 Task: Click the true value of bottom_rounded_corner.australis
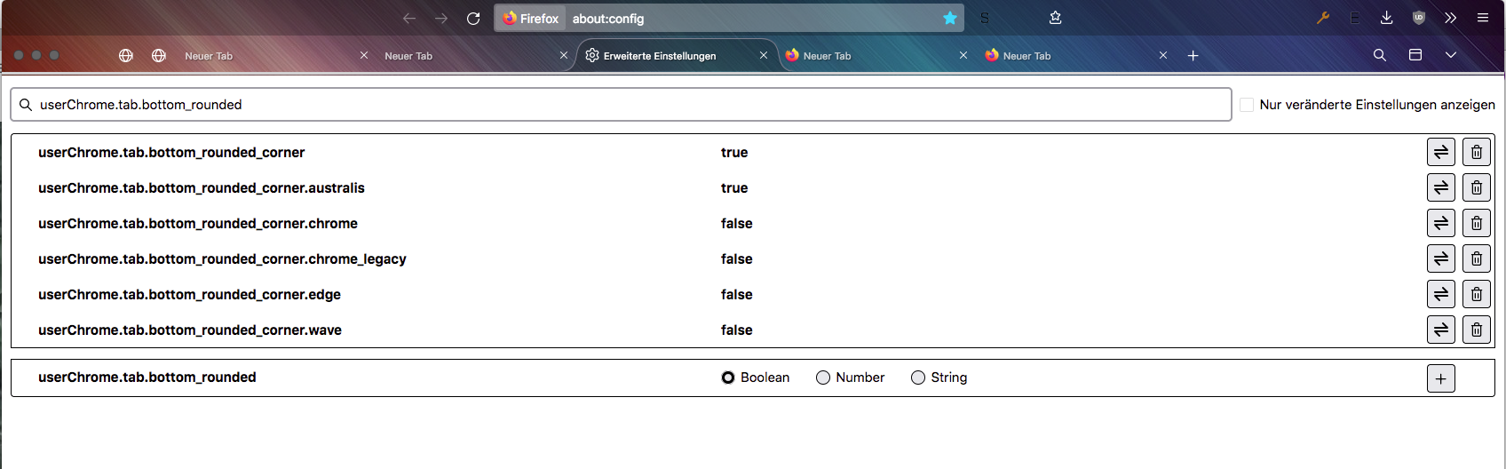734,188
